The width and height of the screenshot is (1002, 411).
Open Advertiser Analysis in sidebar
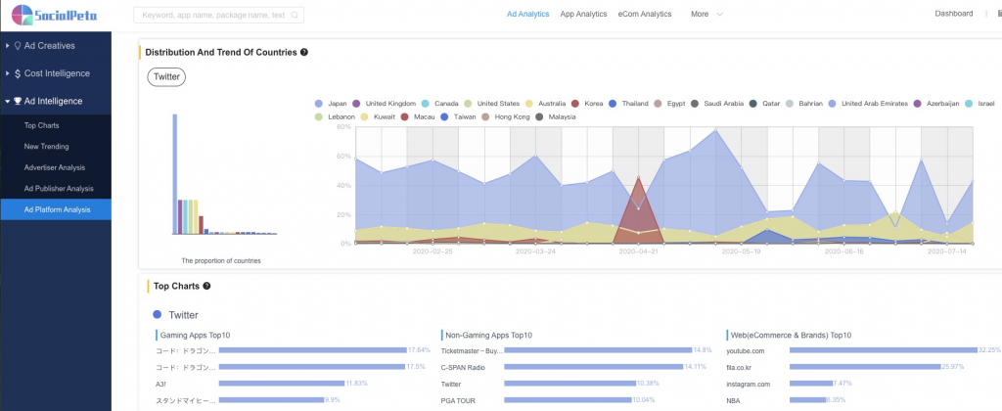pos(56,167)
